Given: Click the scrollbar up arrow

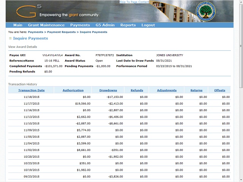Looking at the screenshot, I should point(240,2).
